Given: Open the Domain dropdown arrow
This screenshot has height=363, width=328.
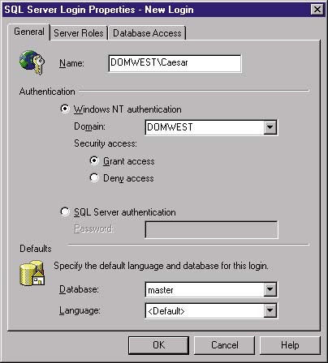Looking at the screenshot, I should [270, 127].
